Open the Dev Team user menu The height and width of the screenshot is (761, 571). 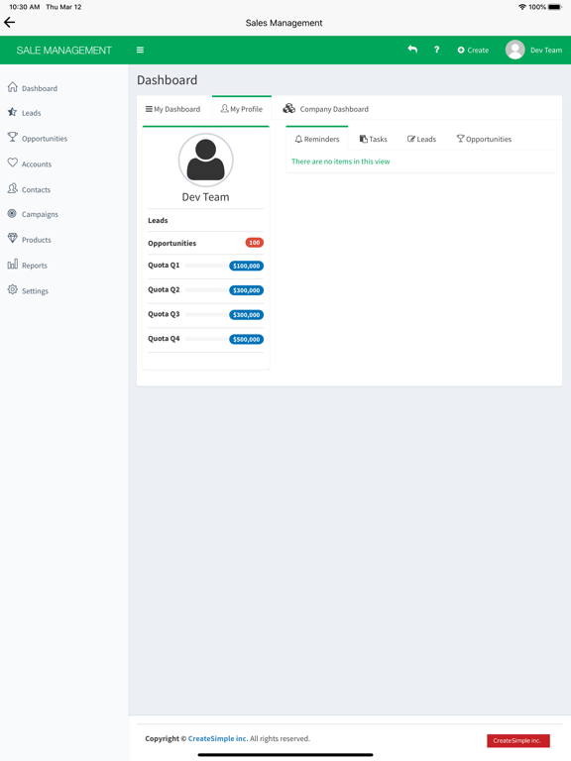click(533, 50)
